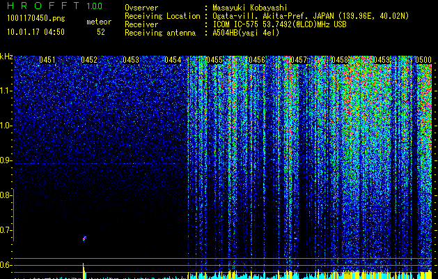Click the date stamp 10.01.17 04:50

(36, 32)
